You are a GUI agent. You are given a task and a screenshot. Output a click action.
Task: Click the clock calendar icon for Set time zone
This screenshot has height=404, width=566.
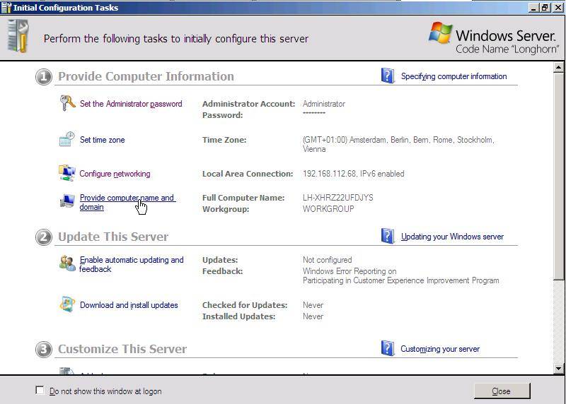coord(67,139)
